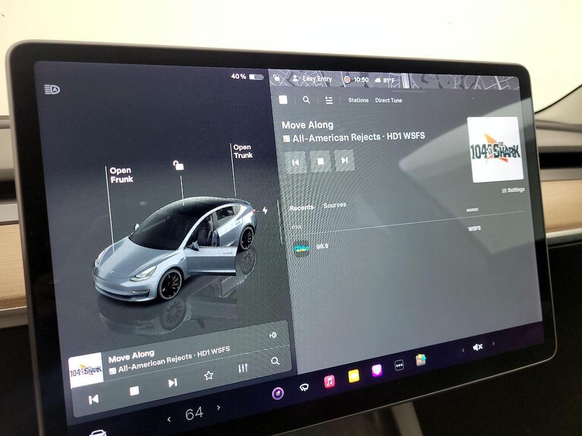Decrease cabin temperature with left arrow
This screenshot has height=436, width=582.
(169, 420)
